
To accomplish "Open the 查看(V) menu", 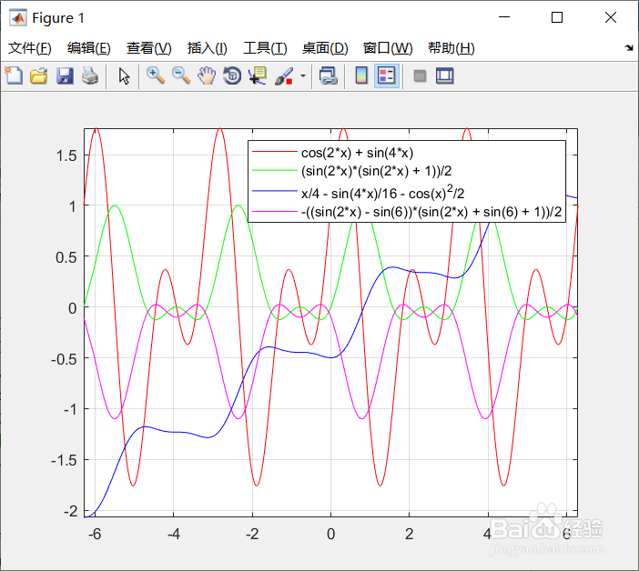I will pyautogui.click(x=148, y=48).
